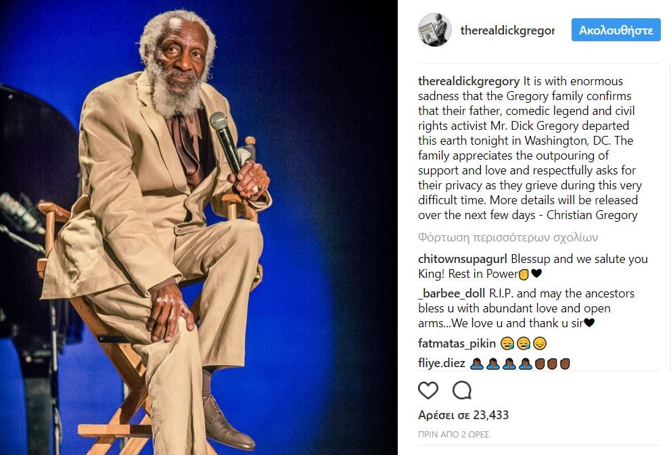Load more comments via Φόρτωση περισσότερων σχολίων
This screenshot has height=455, width=671.
point(508,237)
